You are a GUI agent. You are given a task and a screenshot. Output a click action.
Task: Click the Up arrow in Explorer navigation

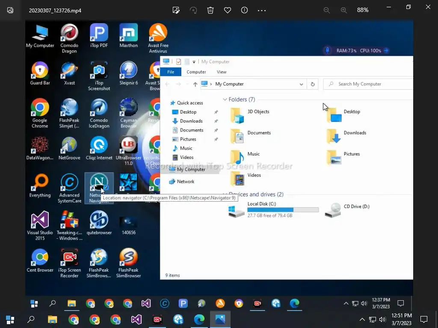(x=195, y=84)
